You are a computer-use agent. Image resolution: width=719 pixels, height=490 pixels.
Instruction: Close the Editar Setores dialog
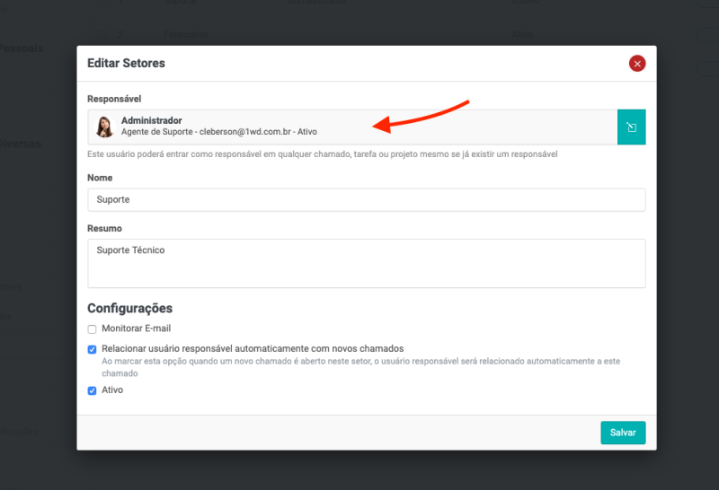637,64
